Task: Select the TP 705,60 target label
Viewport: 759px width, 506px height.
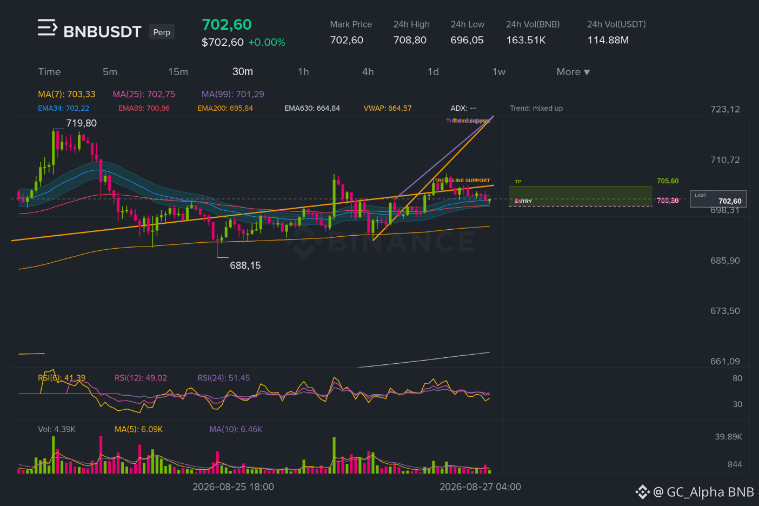Action: click(668, 181)
